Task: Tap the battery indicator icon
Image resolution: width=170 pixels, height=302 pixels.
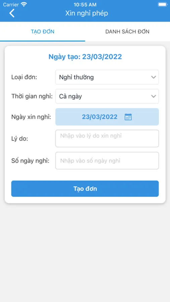Action: (x=163, y=4)
